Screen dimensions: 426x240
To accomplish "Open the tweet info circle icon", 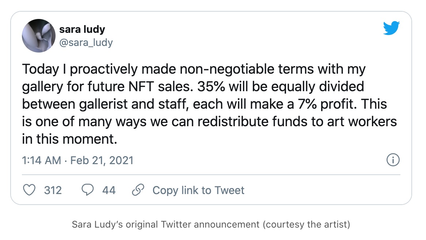I will pos(393,160).
